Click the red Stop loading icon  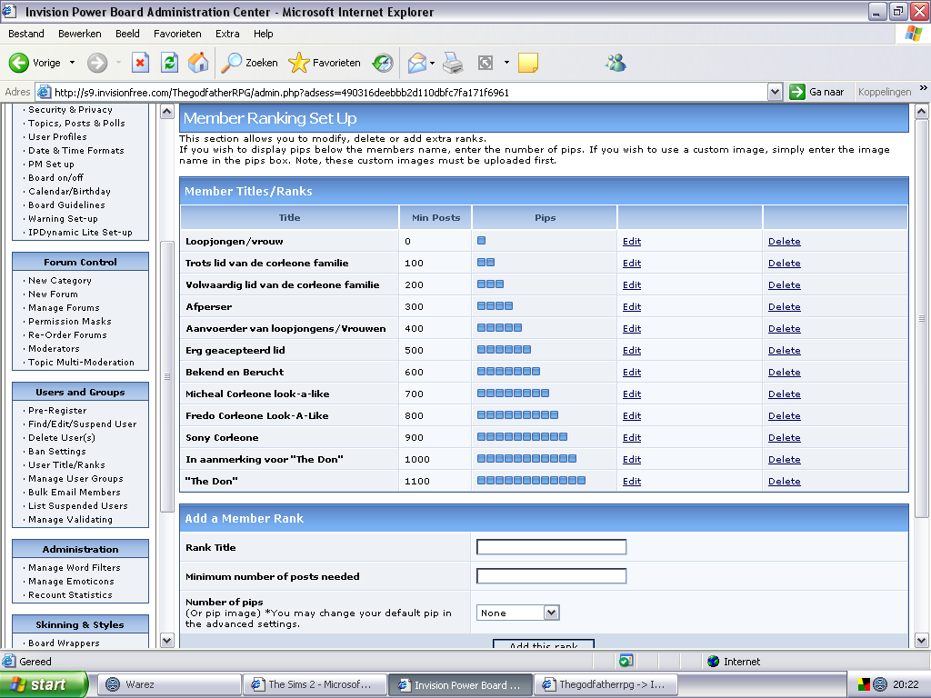coord(140,63)
